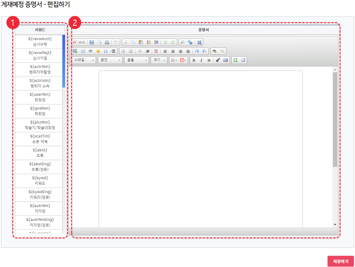The width and height of the screenshot is (355, 267).
Task: Insert a table using the table icon
Action: click(83, 51)
